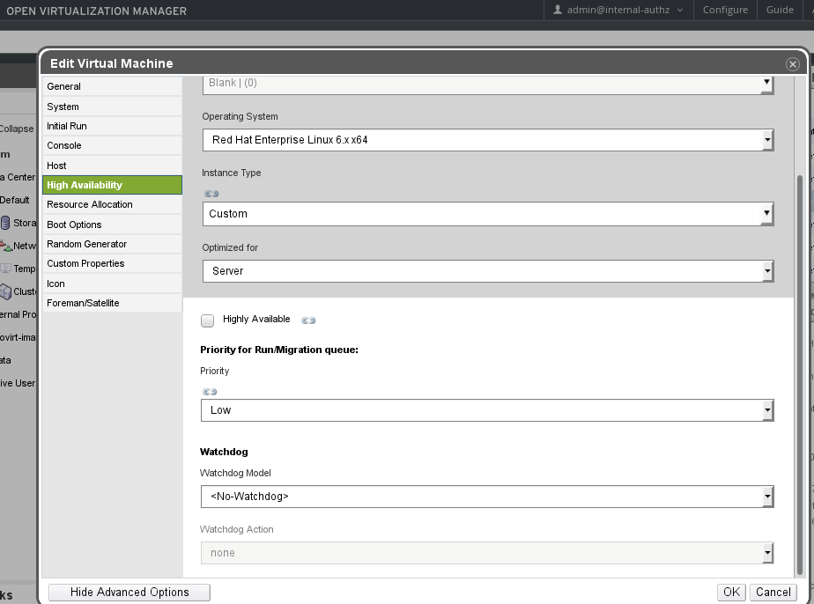Click the user icon beside admin@internal-authz
This screenshot has width=814, height=604.
(x=558, y=10)
